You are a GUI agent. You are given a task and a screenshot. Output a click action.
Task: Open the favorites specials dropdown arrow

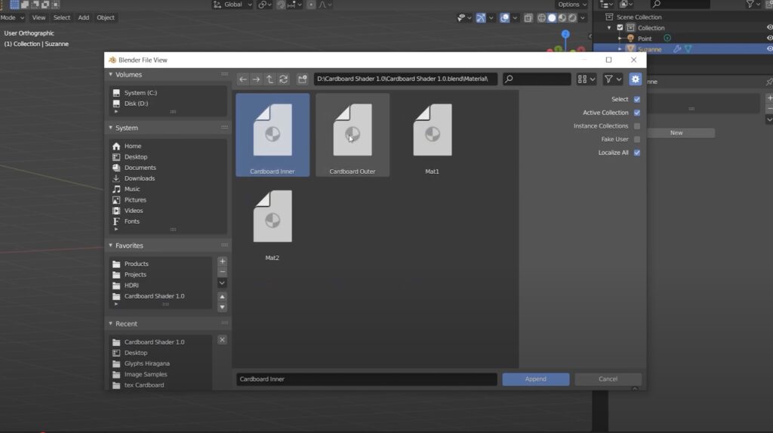(x=223, y=283)
